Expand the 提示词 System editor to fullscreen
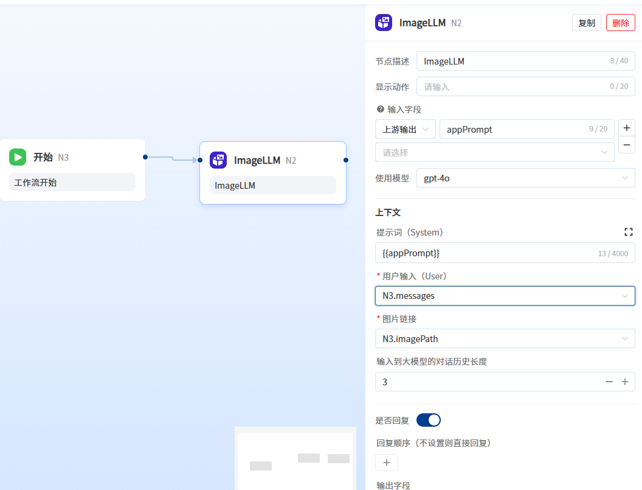 [x=629, y=232]
